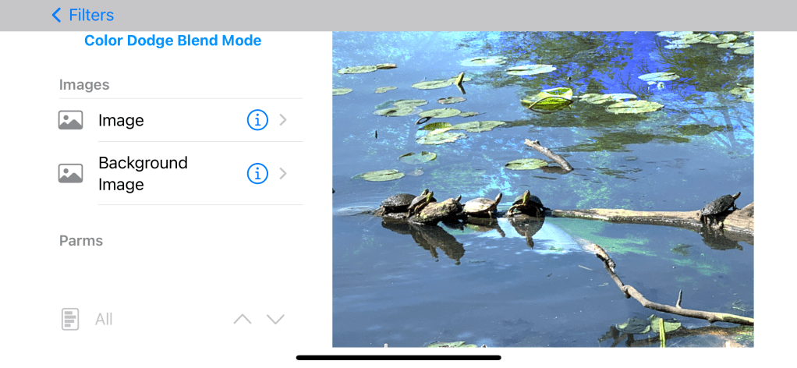The height and width of the screenshot is (368, 797).
Task: Tap the home indicator bar
Action: [398, 358]
